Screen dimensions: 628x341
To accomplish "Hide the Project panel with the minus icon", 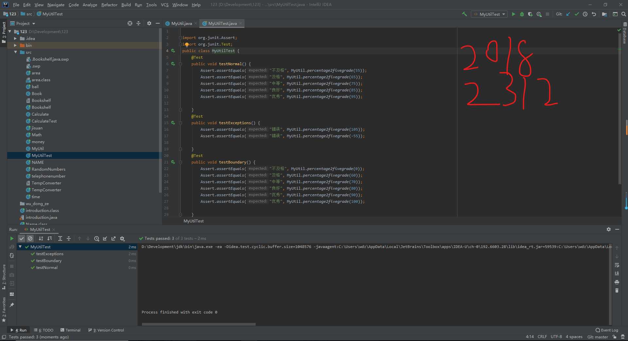I will 158,23.
